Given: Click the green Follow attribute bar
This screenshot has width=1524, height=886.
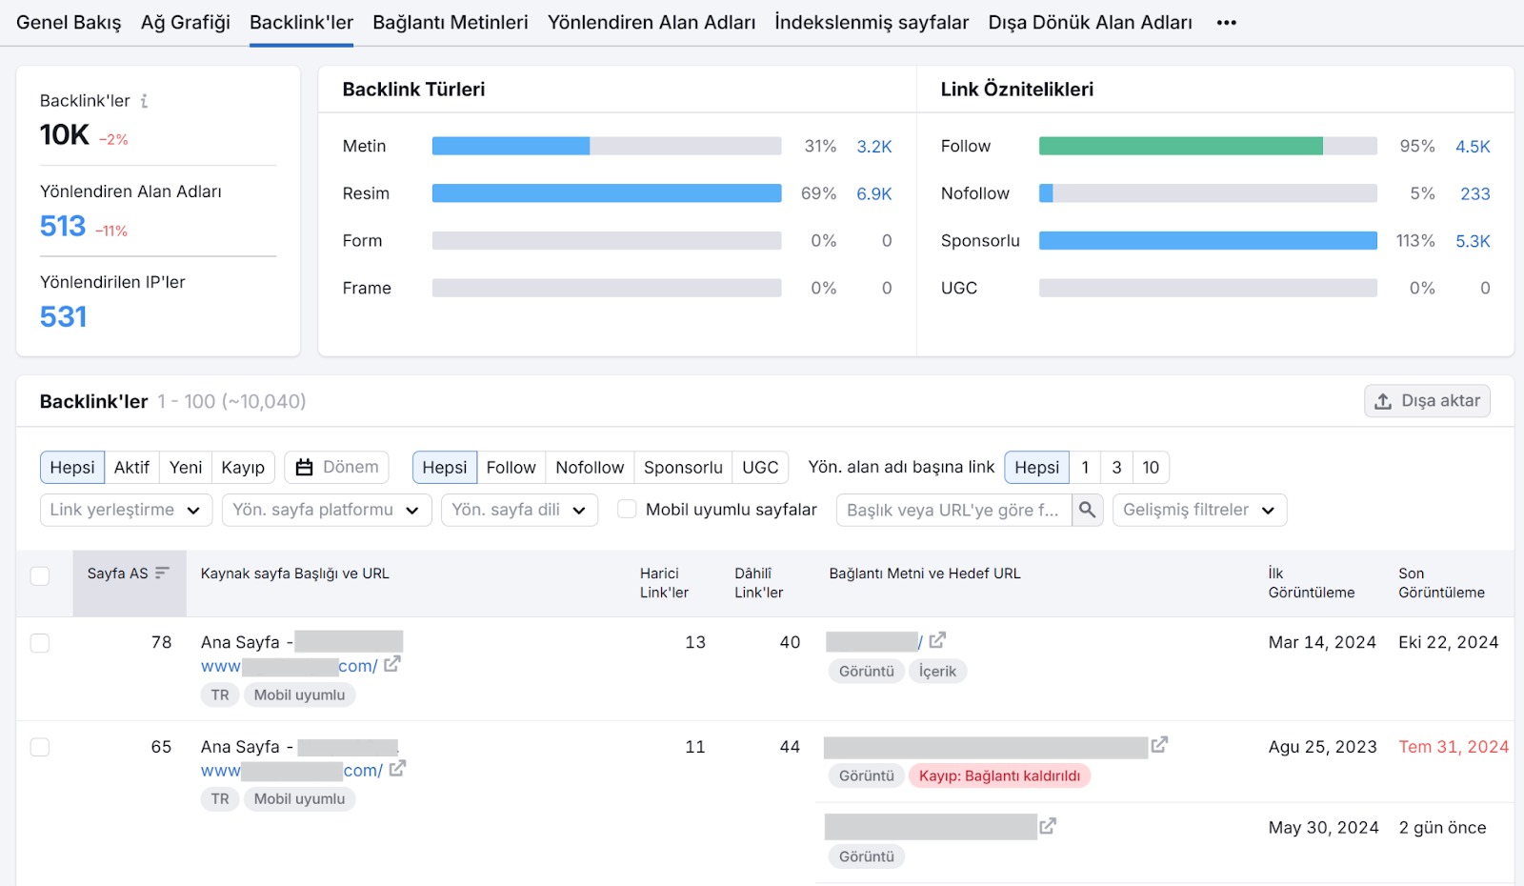Looking at the screenshot, I should tap(1181, 146).
